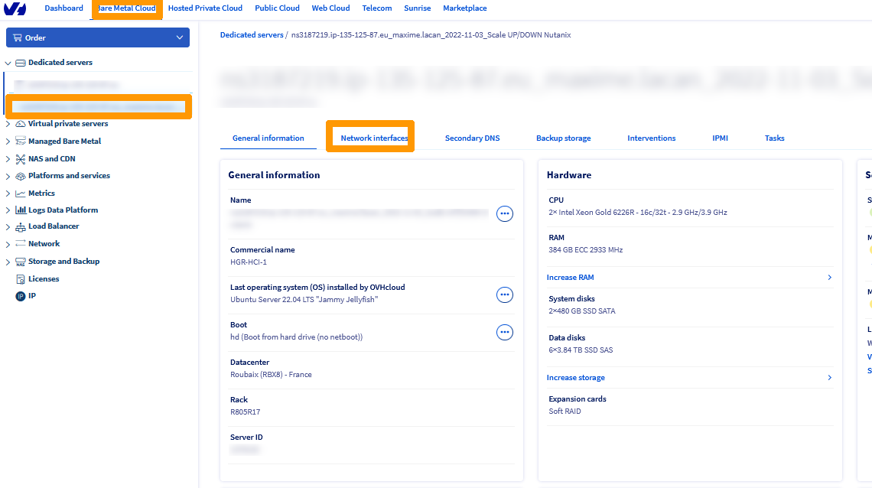872x488 pixels.
Task: Select the highlighted blurred server entry
Action: click(x=98, y=106)
